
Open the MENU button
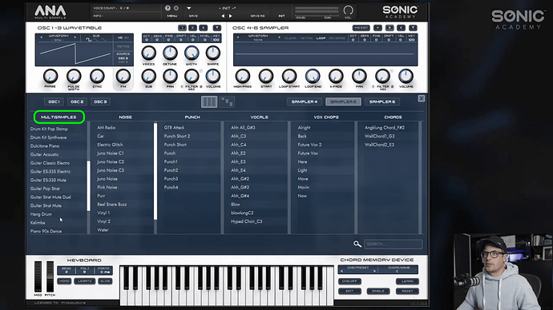pyautogui.click(x=172, y=16)
